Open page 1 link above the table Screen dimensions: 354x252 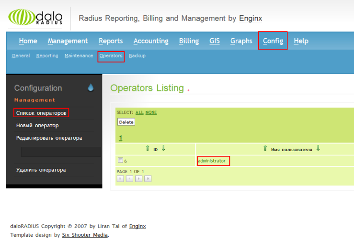coord(121,138)
